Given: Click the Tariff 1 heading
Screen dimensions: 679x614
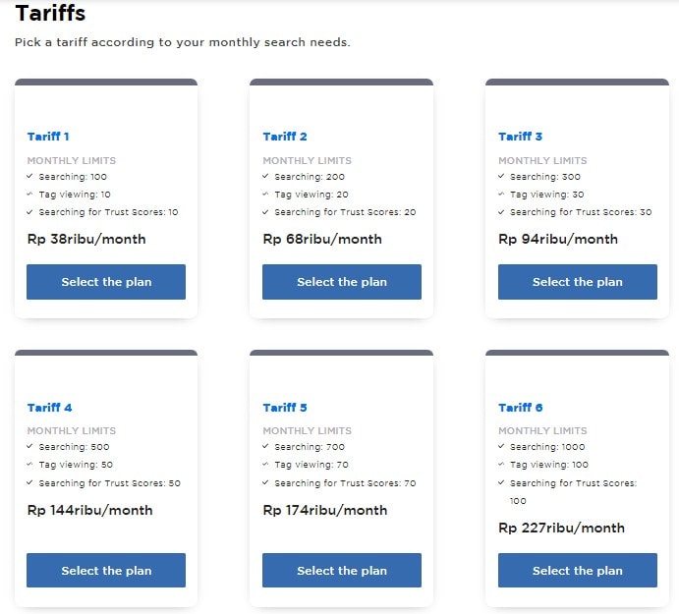Looking at the screenshot, I should 48,137.
